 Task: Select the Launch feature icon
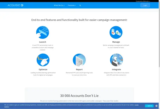pyautogui.click(x=42, y=32)
